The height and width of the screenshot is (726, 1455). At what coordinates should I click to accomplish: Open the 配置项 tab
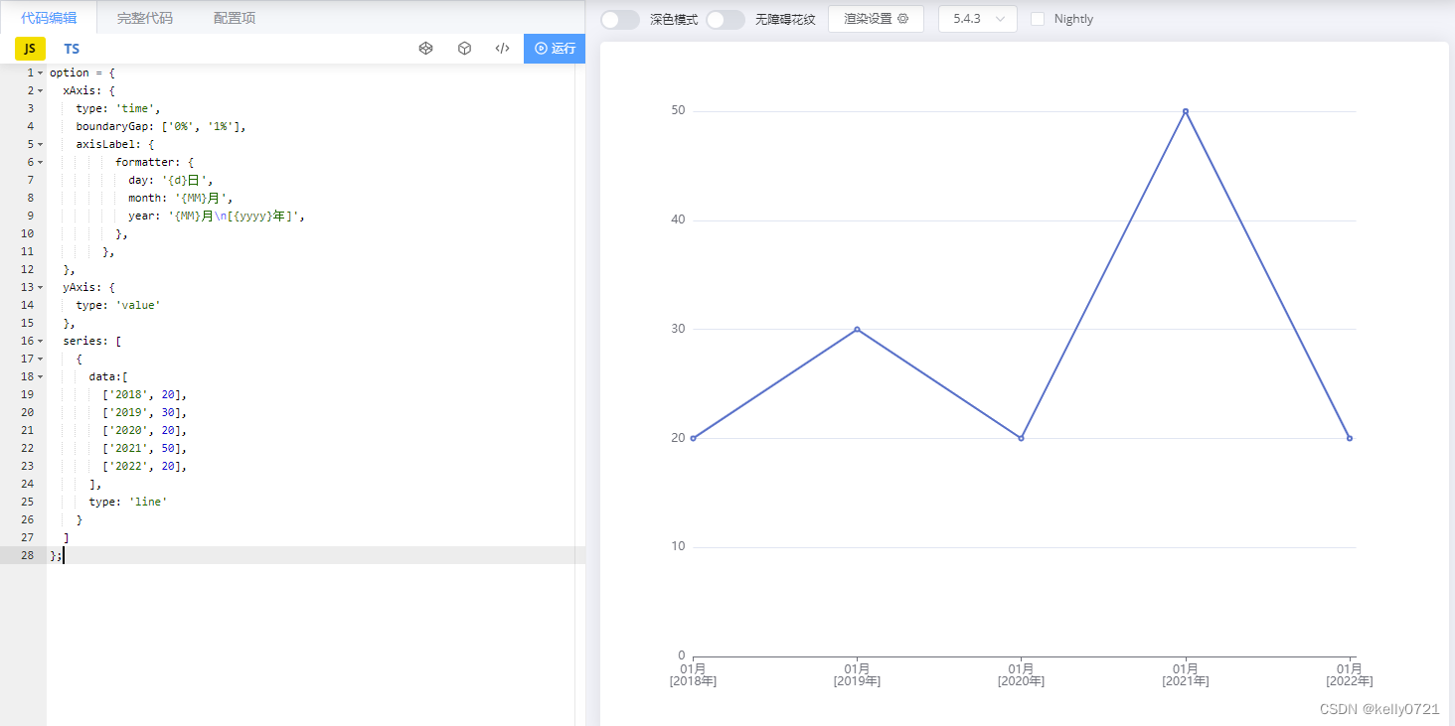(235, 18)
